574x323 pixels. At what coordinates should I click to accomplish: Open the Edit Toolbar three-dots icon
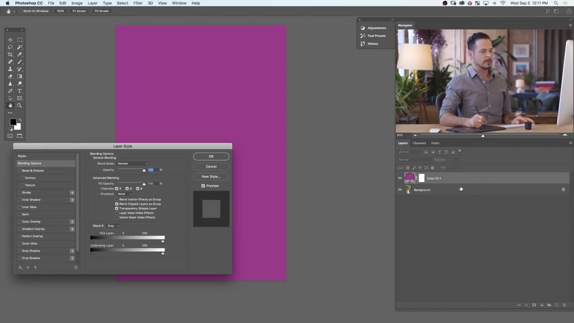tap(11, 113)
